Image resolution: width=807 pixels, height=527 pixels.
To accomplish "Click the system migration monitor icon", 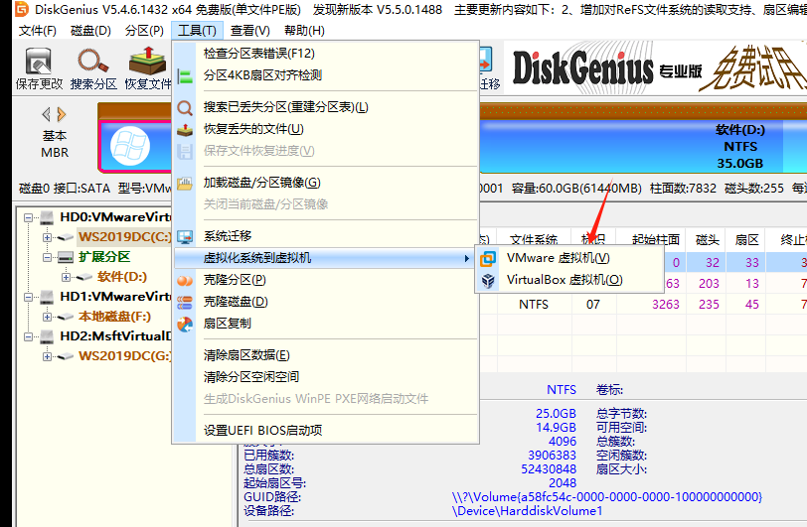I will coord(185,236).
